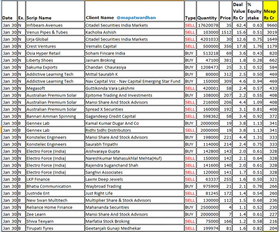Click the 'Rajendra Suganchand Shah' cell

[135, 165]
